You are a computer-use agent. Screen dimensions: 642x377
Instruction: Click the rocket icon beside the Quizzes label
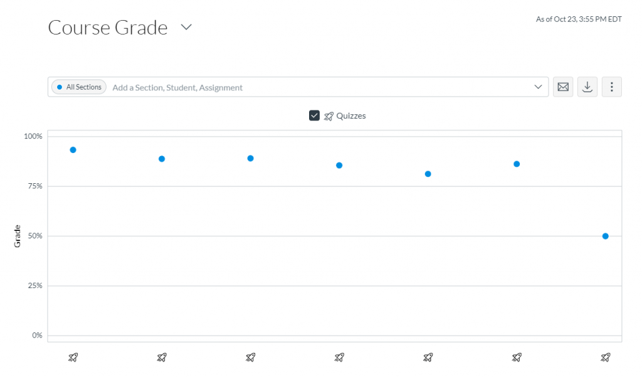coord(329,115)
